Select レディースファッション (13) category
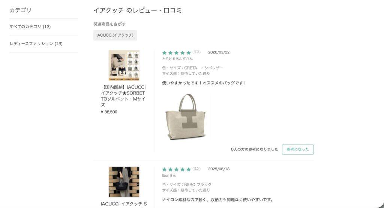The image size is (384, 208). point(36,44)
